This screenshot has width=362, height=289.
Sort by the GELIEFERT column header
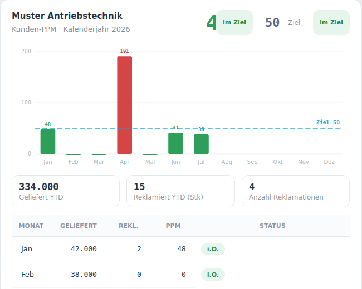point(79,226)
